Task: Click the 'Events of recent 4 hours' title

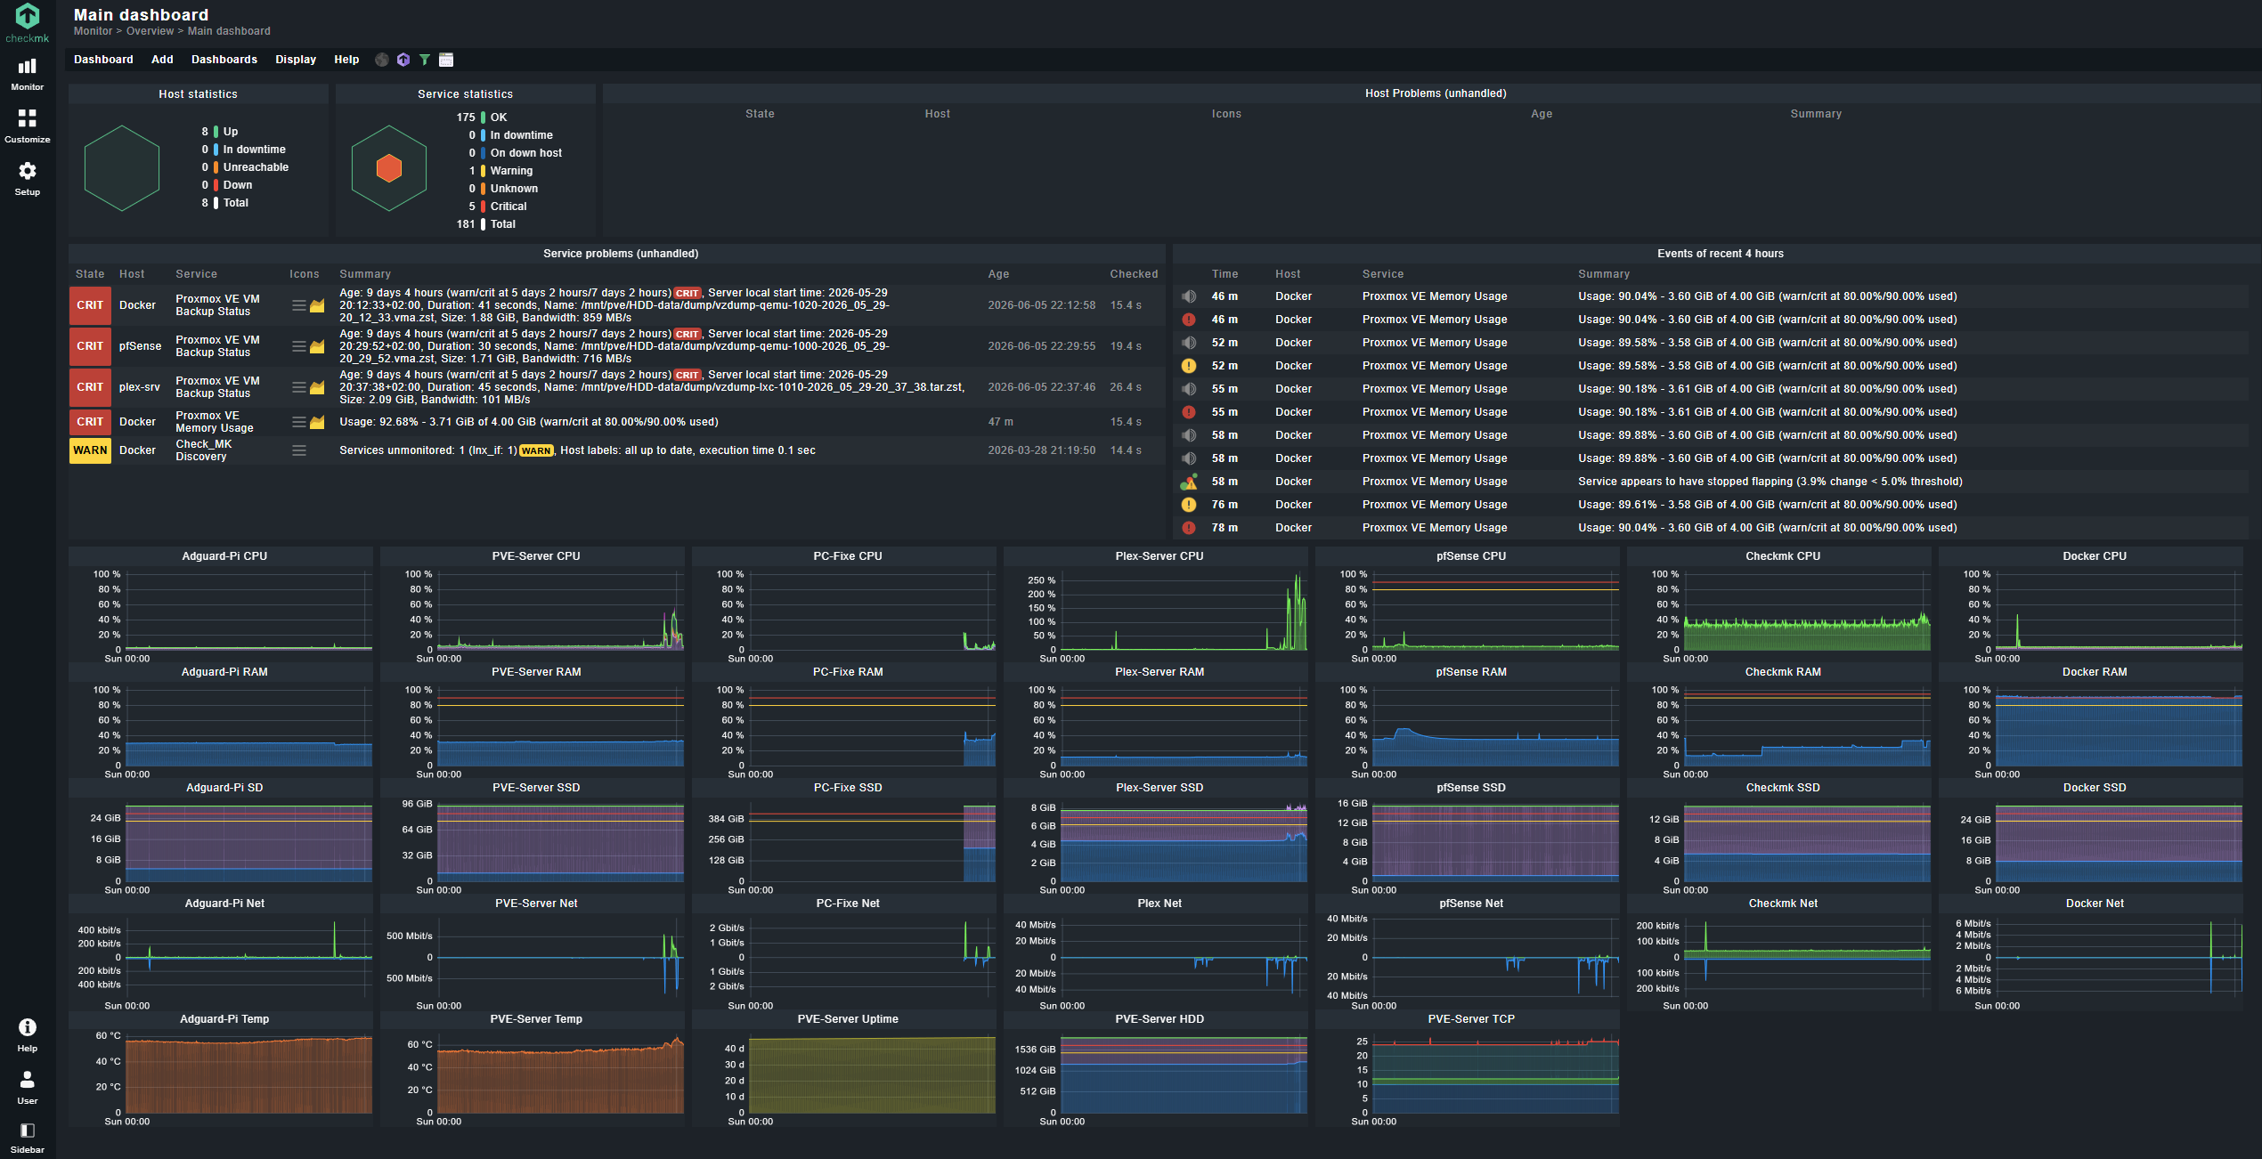Action: (1720, 254)
